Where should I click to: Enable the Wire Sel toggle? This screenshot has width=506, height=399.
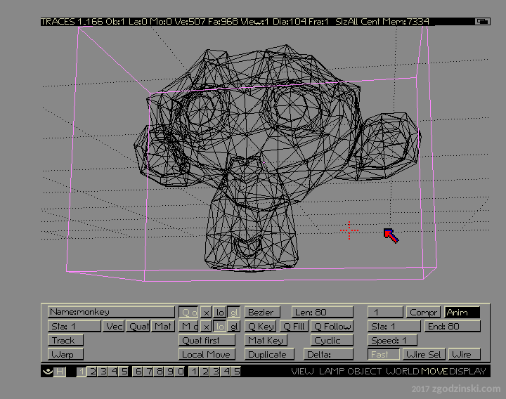point(424,355)
